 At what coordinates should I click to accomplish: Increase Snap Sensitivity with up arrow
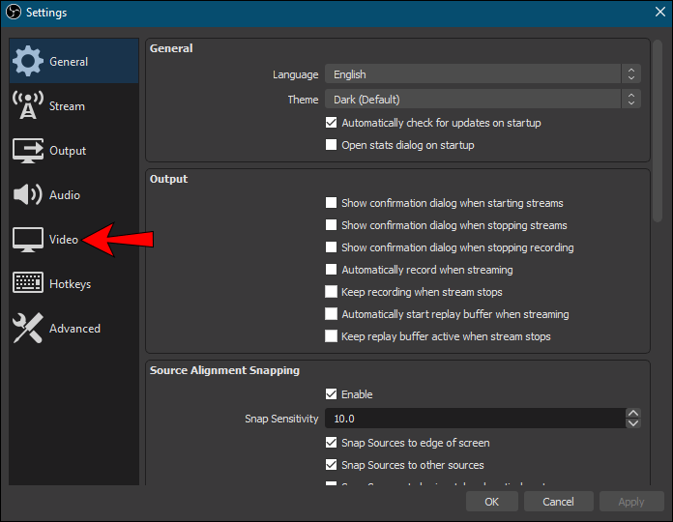click(x=633, y=414)
